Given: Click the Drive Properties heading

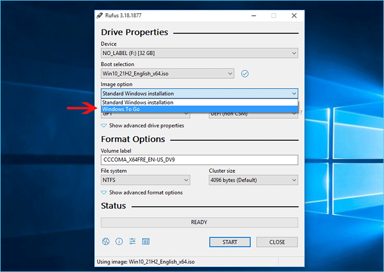Looking at the screenshot, I should pos(134,32).
